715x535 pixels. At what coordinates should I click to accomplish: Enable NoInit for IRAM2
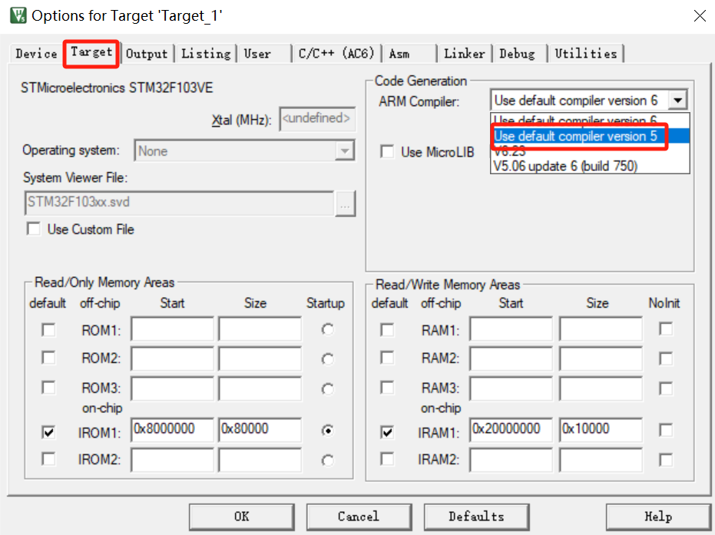tap(666, 459)
